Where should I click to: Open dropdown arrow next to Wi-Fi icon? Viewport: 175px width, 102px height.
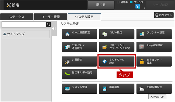point(144,8)
